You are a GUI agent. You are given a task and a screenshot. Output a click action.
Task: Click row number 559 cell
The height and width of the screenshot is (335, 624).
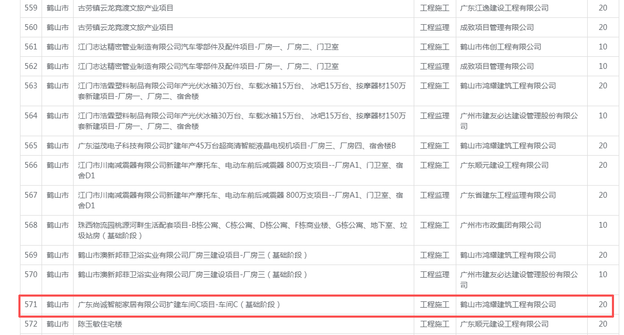(31, 8)
